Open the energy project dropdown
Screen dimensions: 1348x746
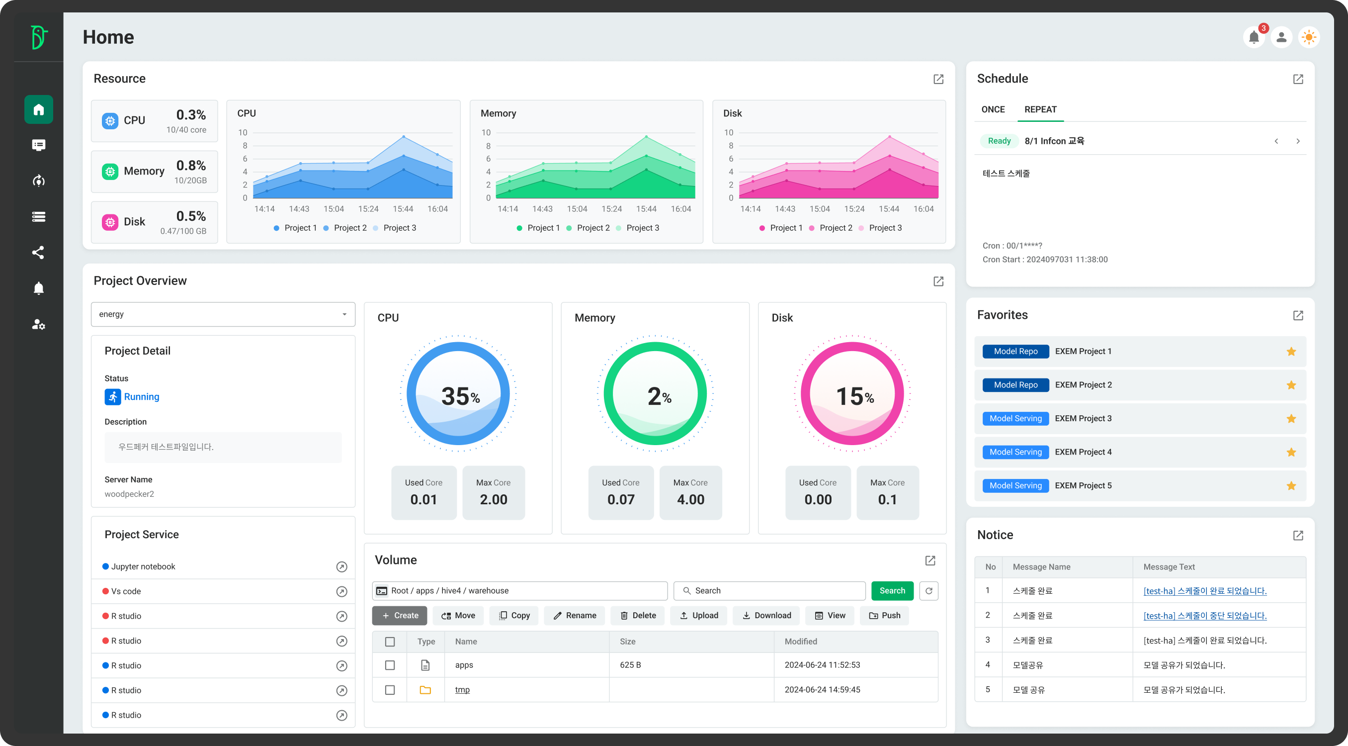[x=223, y=314]
